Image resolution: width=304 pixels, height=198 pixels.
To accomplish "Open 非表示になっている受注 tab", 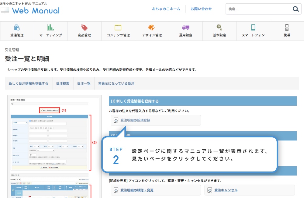I will (x=116, y=83).
